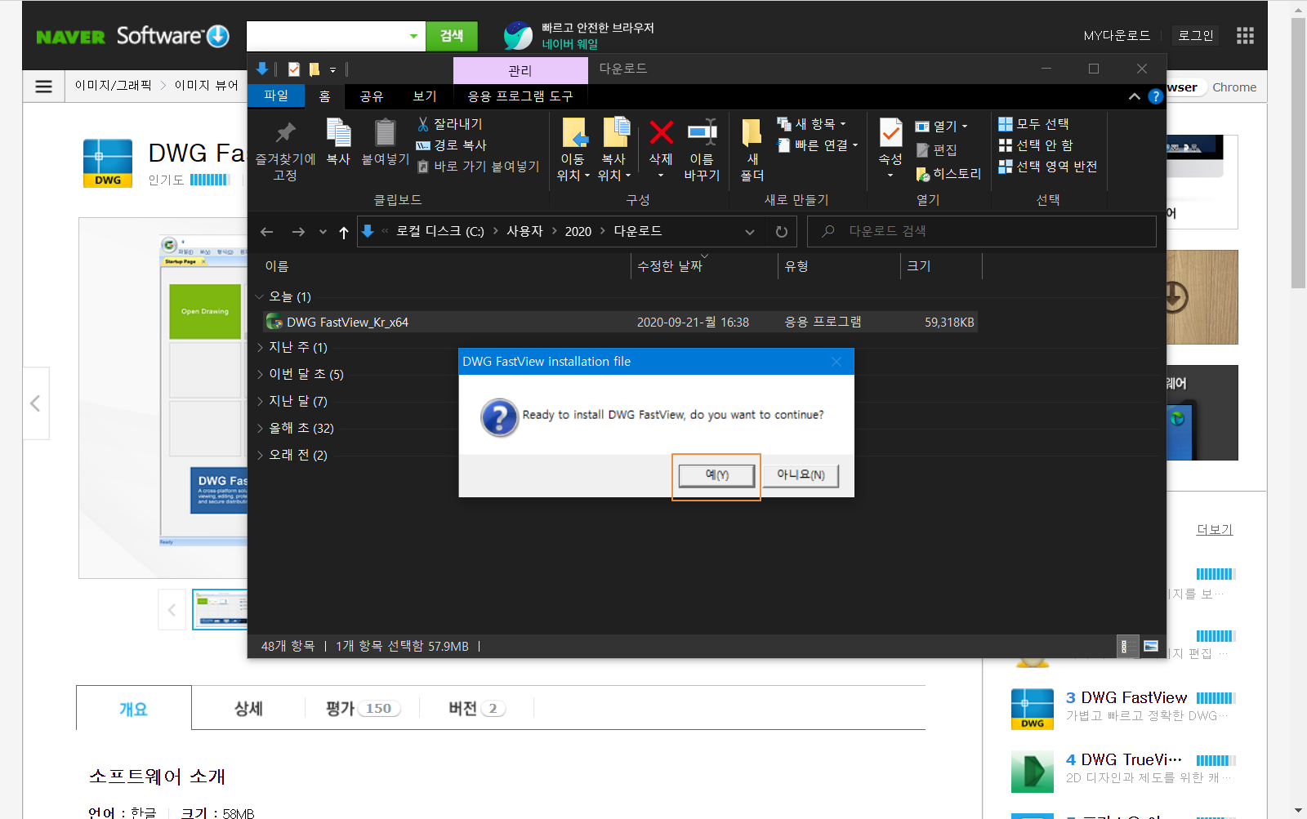Sort by the Size (크기) column header
This screenshot has height=819, width=1307.
[x=919, y=266]
